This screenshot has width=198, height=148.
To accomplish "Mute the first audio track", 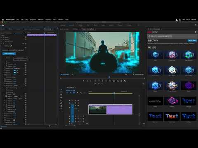I will (x=78, y=116).
